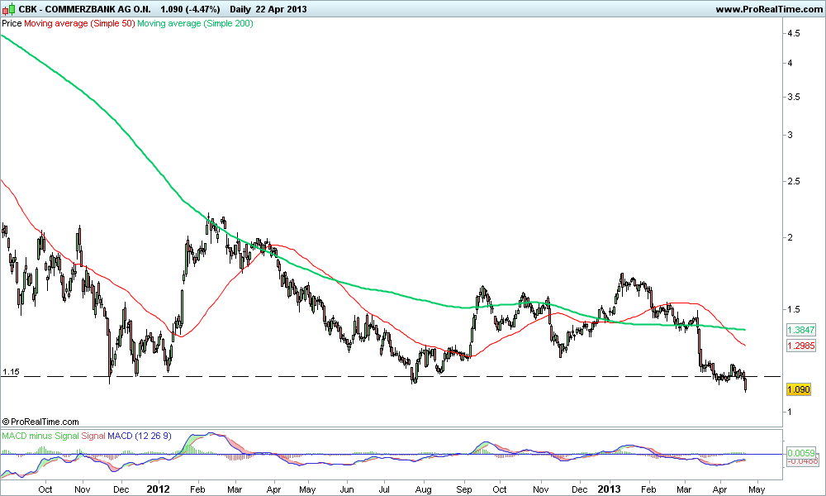Select the Moving average (Simple 50) legend
826x496 pixels.
point(79,23)
